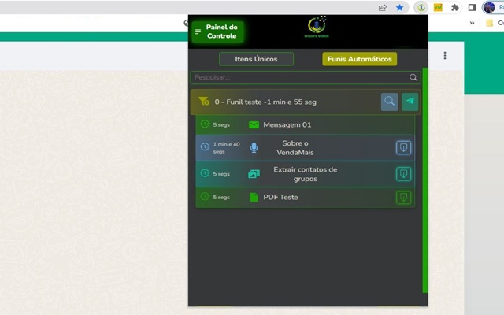Open the bookmarks folder icon

pyautogui.click(x=490, y=23)
